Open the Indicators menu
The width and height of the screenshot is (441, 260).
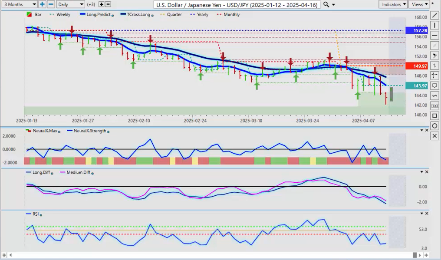(393, 4)
